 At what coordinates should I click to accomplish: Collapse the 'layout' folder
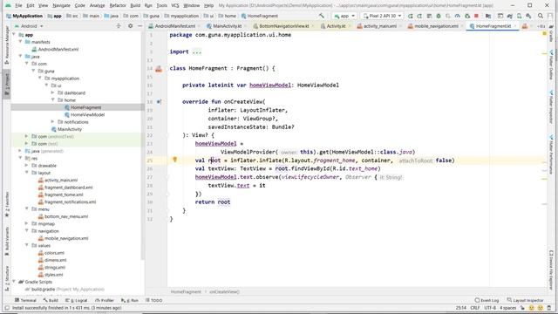[27, 173]
